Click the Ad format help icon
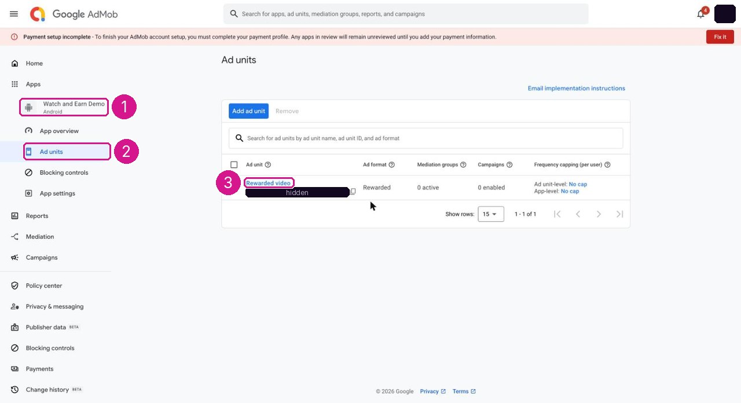This screenshot has height=403, width=741. coord(392,165)
